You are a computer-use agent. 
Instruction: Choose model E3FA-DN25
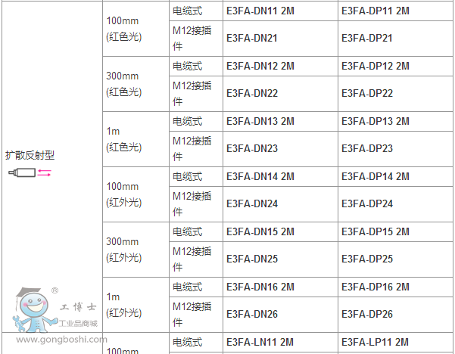click(x=252, y=259)
